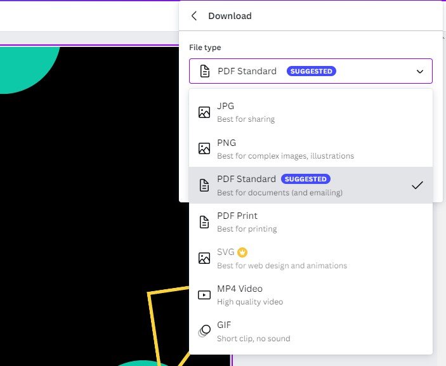Click the teal circle on canvas top
Image resolution: width=446 pixels, height=366 pixels.
click(29, 69)
